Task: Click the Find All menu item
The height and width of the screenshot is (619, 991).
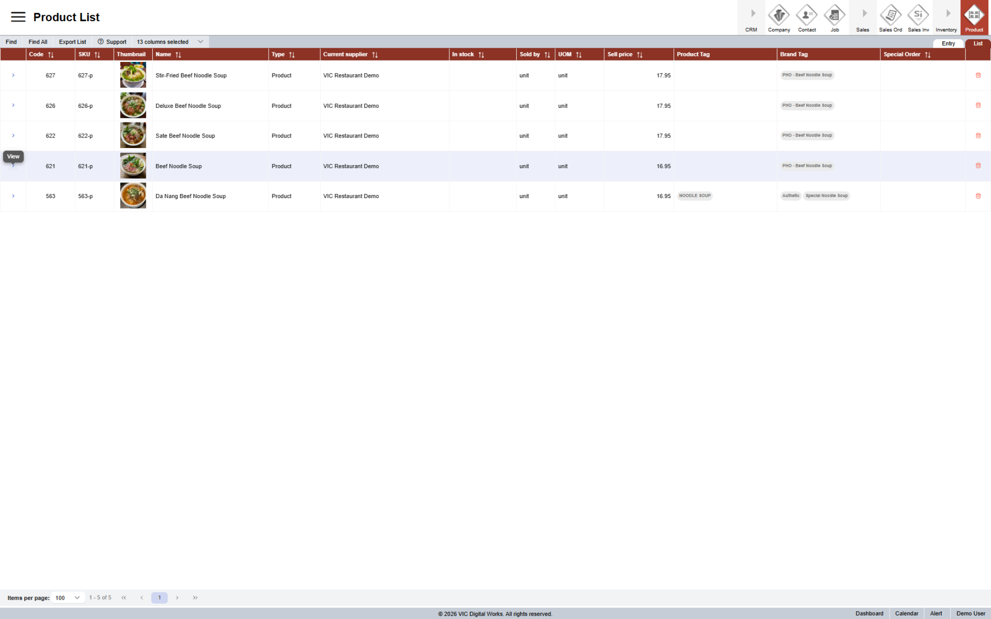Action: (x=38, y=42)
